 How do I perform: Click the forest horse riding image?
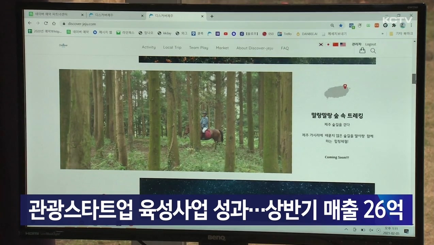point(176,121)
